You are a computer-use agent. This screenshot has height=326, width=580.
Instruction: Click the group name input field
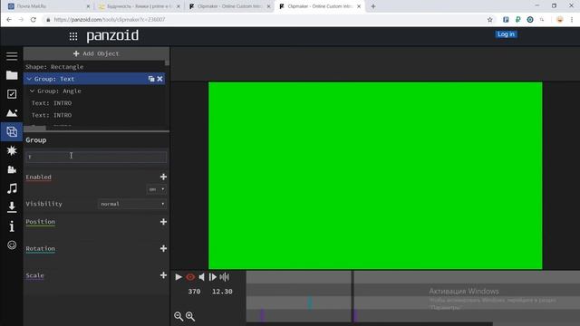[x=96, y=157]
